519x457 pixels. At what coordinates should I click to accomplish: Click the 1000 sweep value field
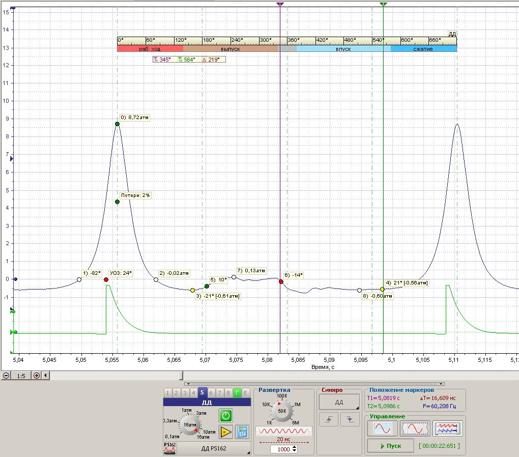tap(281, 449)
